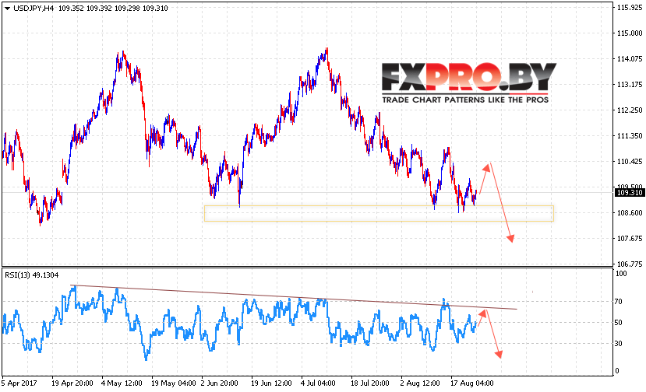Image resolution: width=646 pixels, height=392 pixels.
Task: Click the 19 Jun 12:00 date label
Action: coord(271,383)
